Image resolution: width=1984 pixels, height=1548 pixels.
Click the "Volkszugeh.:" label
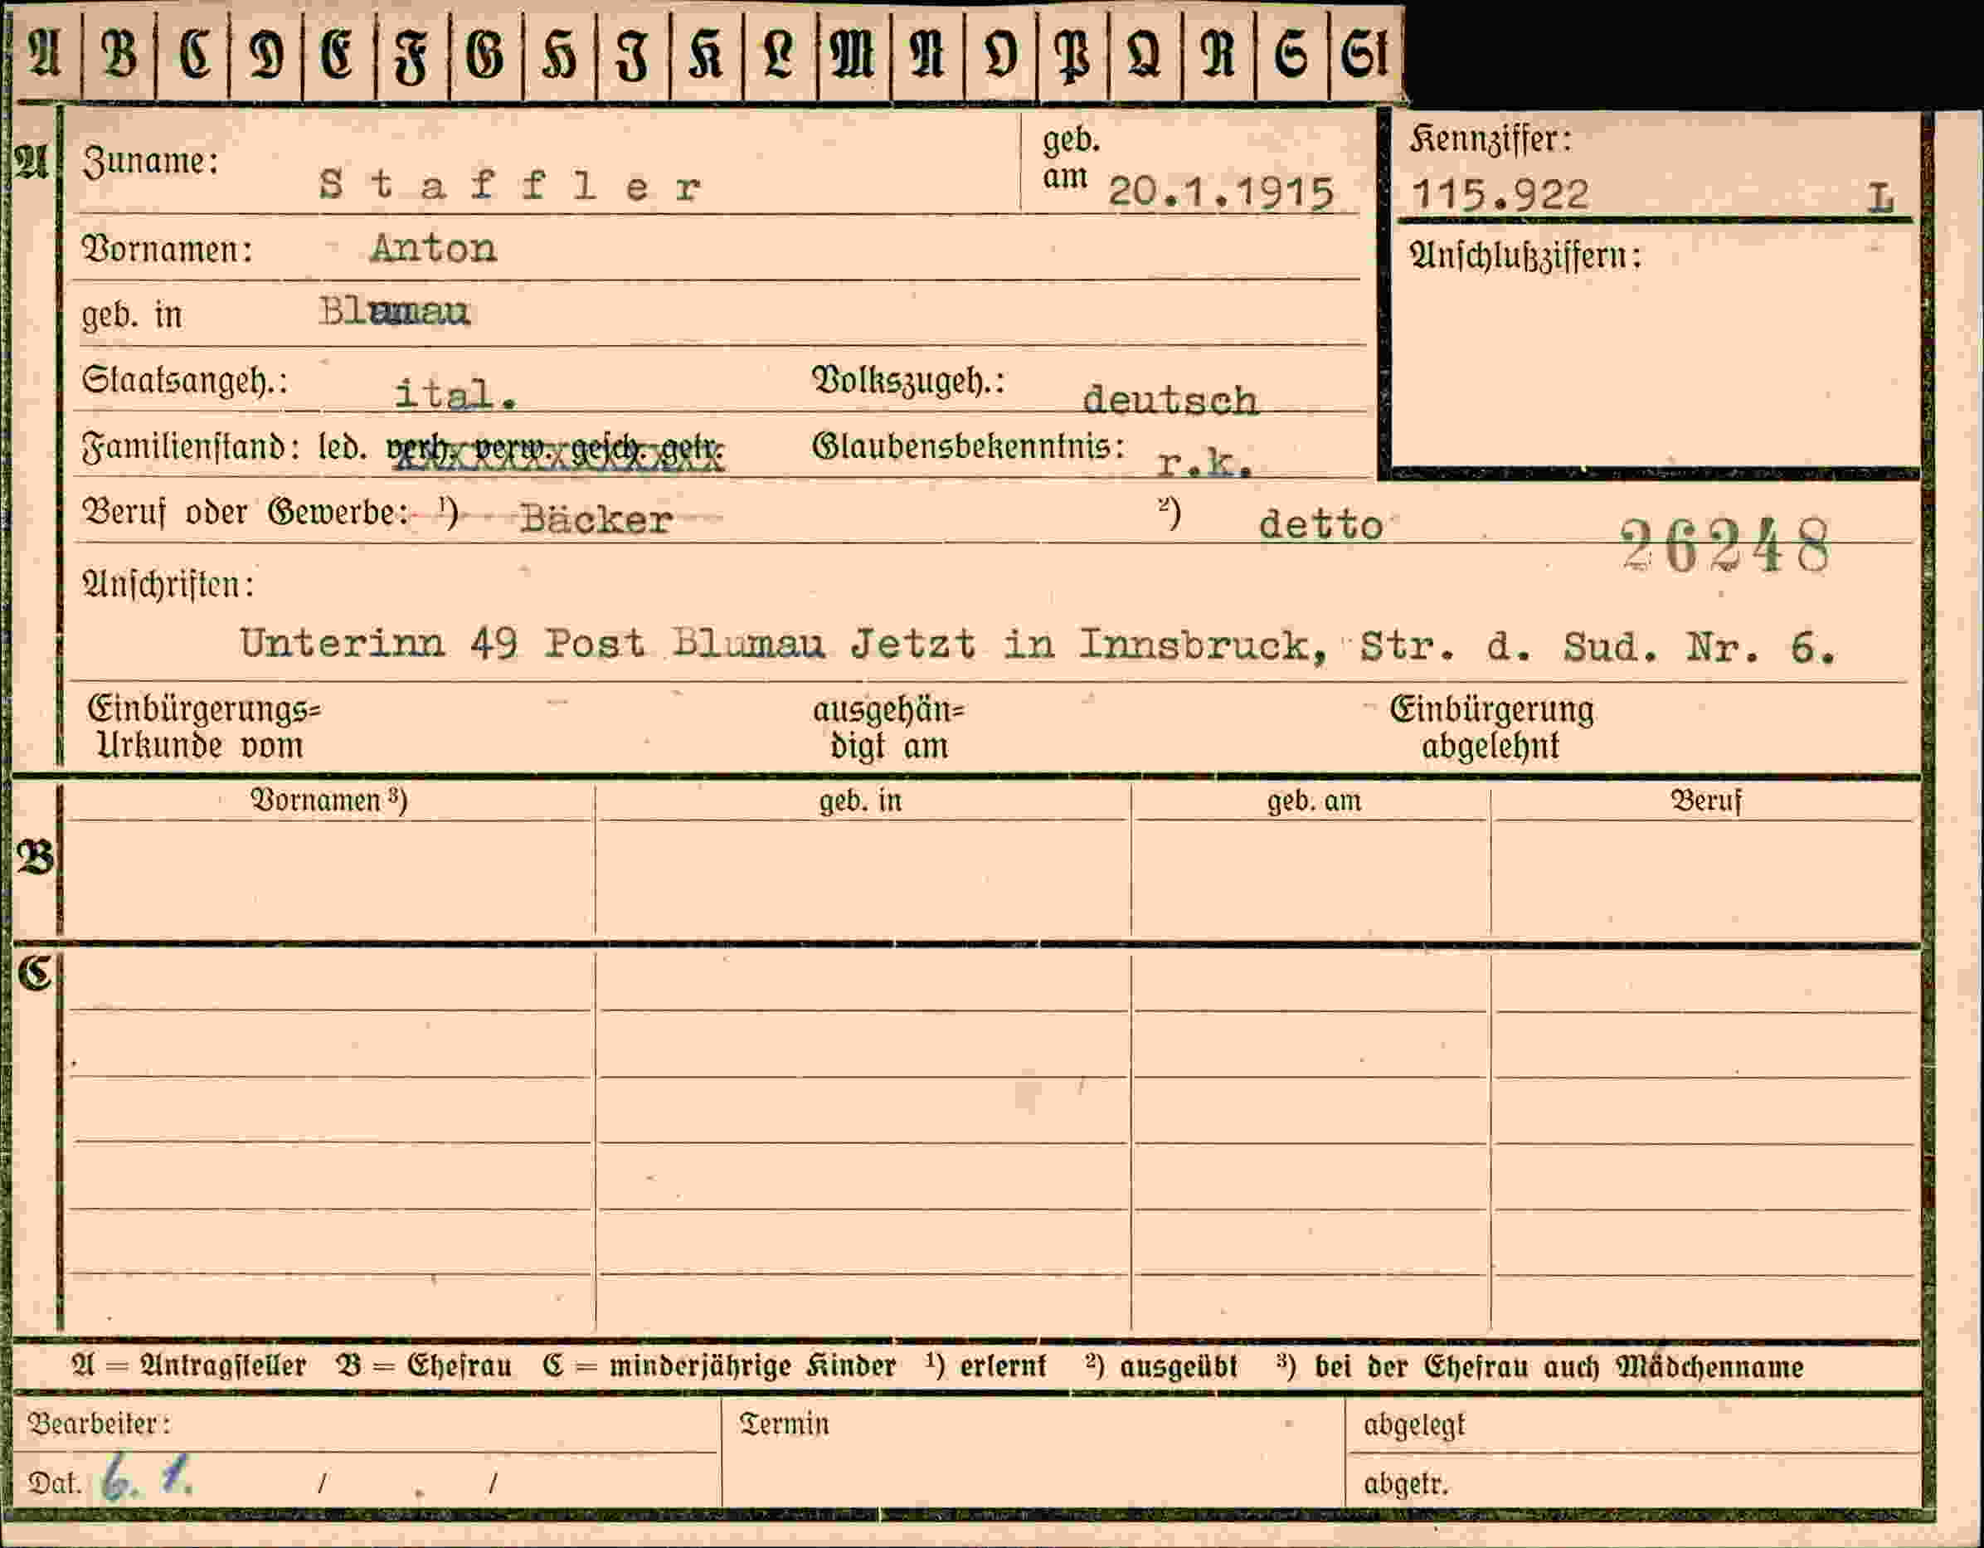pos(908,381)
